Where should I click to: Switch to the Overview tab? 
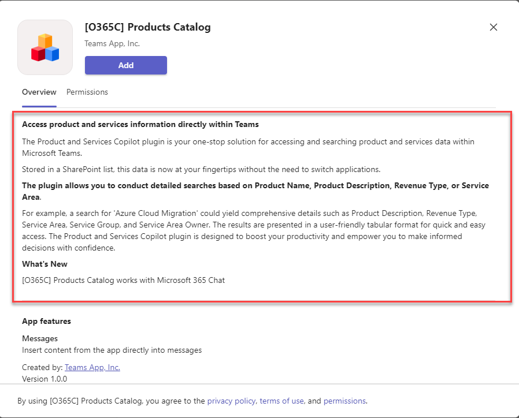[39, 92]
